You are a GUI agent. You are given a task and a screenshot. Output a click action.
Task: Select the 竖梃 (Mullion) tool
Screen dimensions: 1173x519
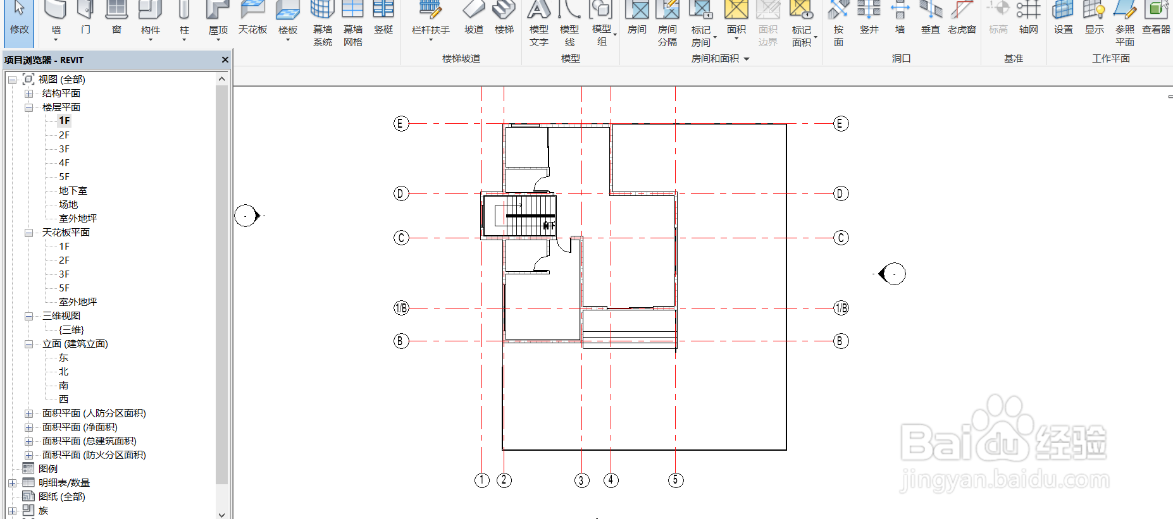(x=383, y=19)
